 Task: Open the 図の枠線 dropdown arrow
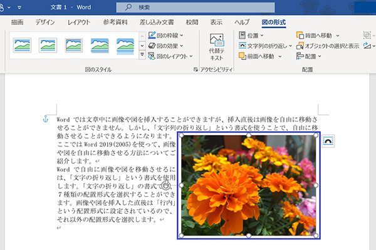pos(182,36)
